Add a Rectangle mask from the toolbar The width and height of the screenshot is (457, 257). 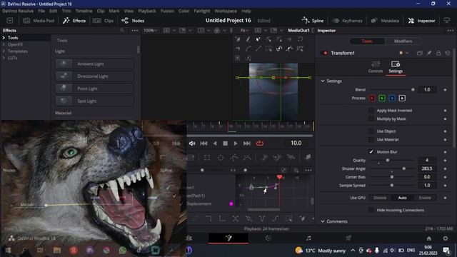click(x=207, y=158)
